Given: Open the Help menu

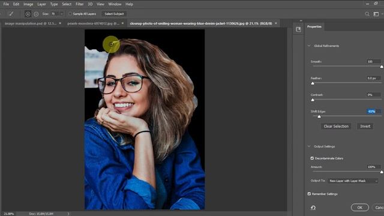Looking at the screenshot, I should (130, 4).
